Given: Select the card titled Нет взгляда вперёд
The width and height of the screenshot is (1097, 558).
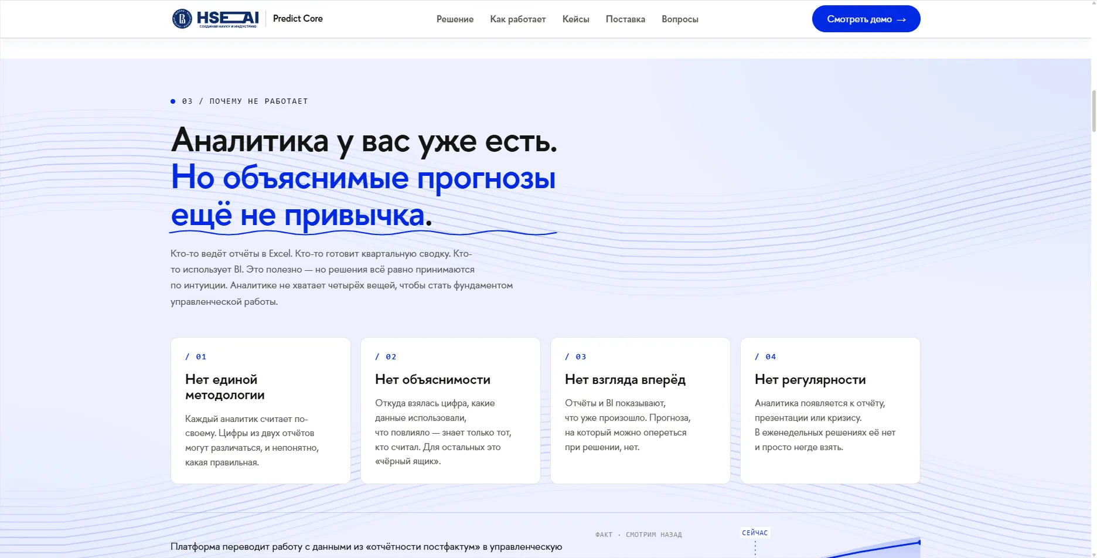Looking at the screenshot, I should (x=641, y=410).
